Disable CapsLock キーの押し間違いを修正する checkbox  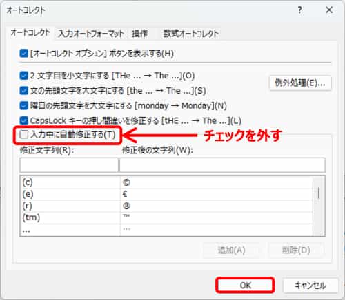[24, 120]
